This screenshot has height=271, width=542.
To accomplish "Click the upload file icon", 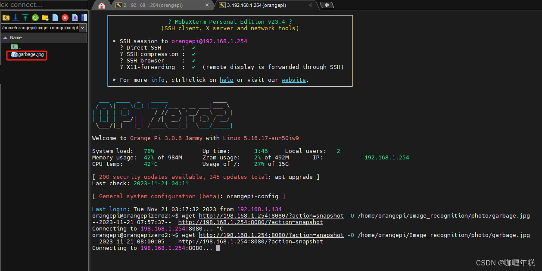I will click(x=25, y=18).
